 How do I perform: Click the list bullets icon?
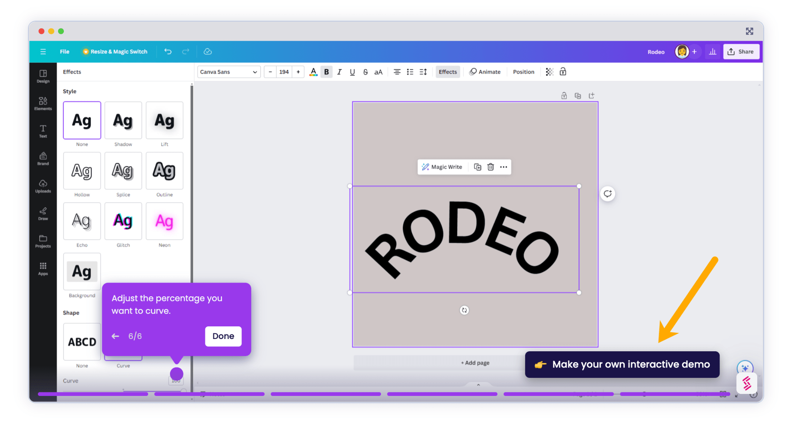tap(410, 72)
